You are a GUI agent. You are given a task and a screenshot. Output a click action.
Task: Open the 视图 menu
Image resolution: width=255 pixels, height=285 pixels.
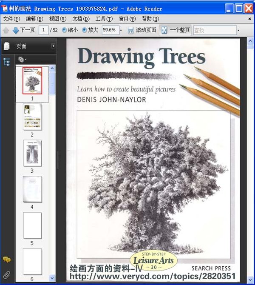pyautogui.click(x=57, y=19)
